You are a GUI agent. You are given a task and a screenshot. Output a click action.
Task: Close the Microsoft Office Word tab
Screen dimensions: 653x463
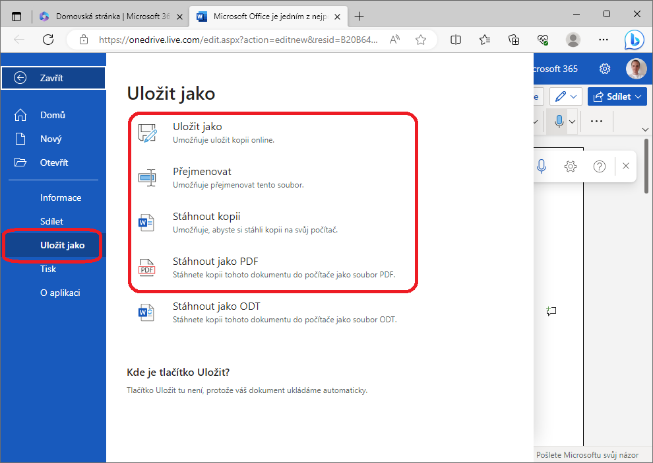click(x=337, y=17)
